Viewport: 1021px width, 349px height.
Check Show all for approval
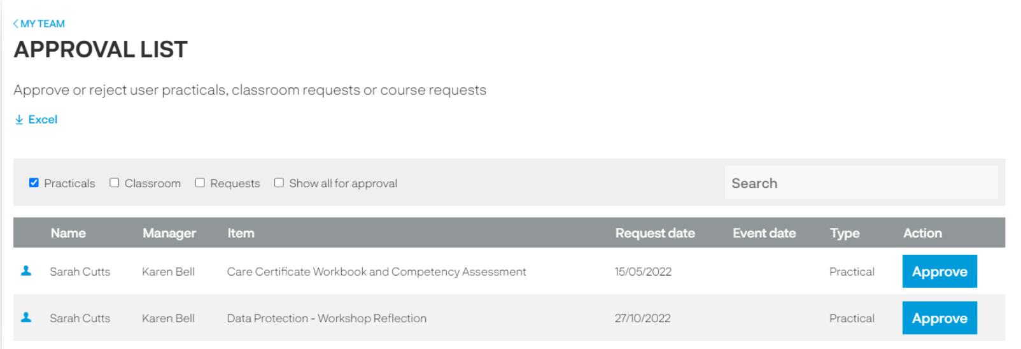[x=279, y=183]
